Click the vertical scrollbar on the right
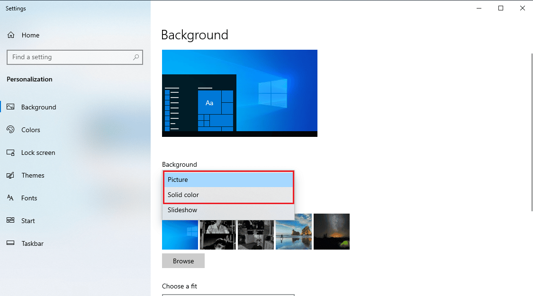The width and height of the screenshot is (533, 296). (x=531, y=132)
